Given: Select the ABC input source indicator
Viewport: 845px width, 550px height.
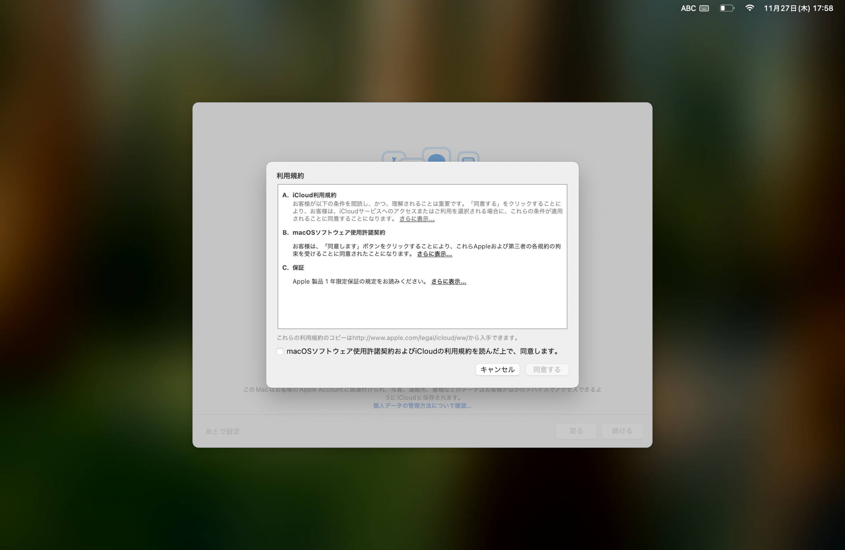Looking at the screenshot, I should click(687, 8).
